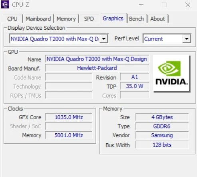Click the Perf Level Current combo box
Viewport: 197px width, 177px height.
[167, 39]
